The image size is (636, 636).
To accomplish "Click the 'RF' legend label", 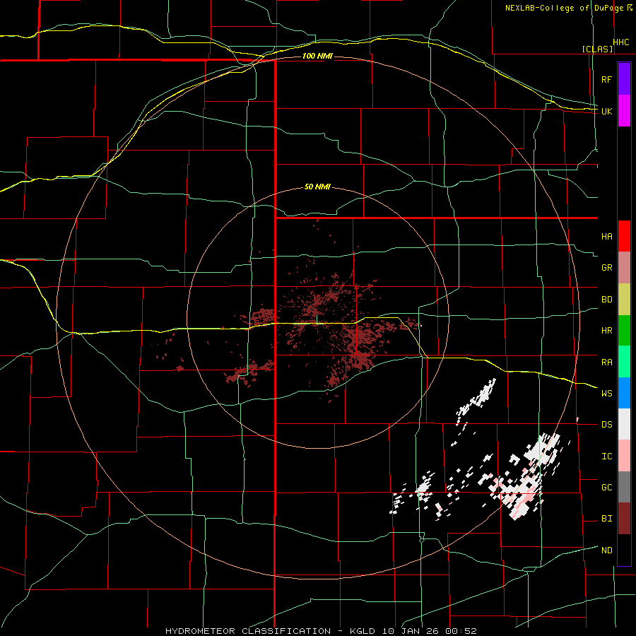I will click(606, 79).
